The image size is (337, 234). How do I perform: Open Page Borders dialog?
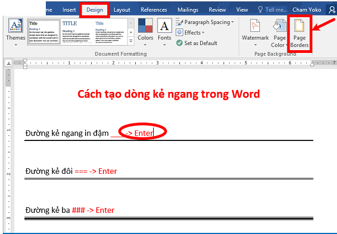[298, 32]
